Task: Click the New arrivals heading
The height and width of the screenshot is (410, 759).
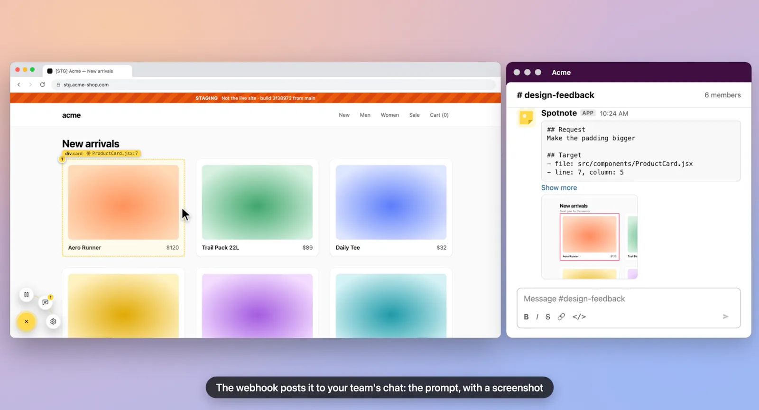Action: pos(91,144)
